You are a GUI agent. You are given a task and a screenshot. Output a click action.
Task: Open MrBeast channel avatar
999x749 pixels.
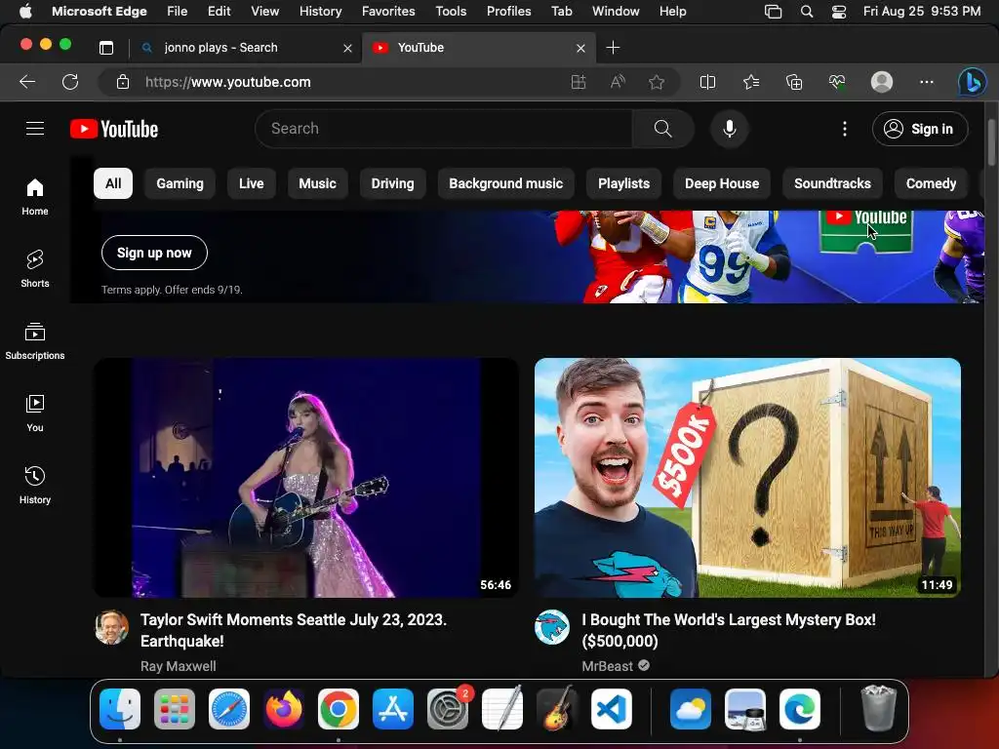tap(552, 627)
